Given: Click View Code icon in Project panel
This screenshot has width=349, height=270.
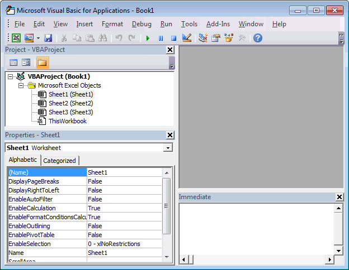Looking at the screenshot, I should (13, 62).
